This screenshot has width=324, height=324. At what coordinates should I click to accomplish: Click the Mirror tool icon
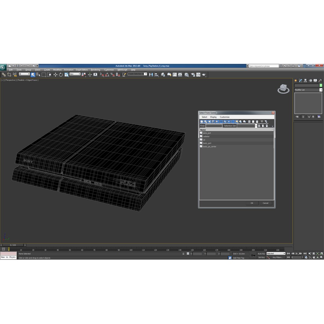point(151,75)
